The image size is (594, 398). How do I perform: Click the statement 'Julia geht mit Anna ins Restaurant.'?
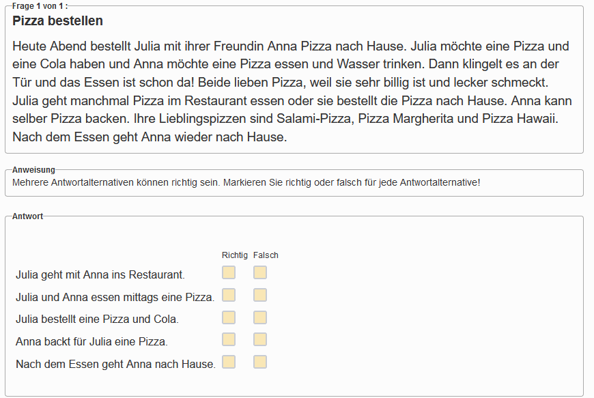[100, 274]
